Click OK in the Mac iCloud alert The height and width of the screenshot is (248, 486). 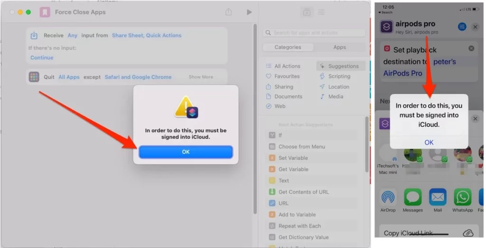click(186, 152)
